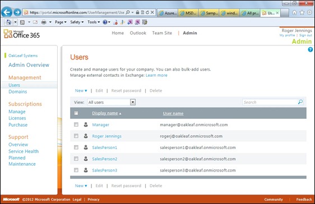Click the person icon beside Roger Jennings
315x204 pixels.
coord(86,136)
